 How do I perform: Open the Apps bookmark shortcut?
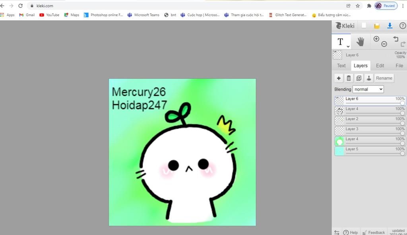point(7,15)
